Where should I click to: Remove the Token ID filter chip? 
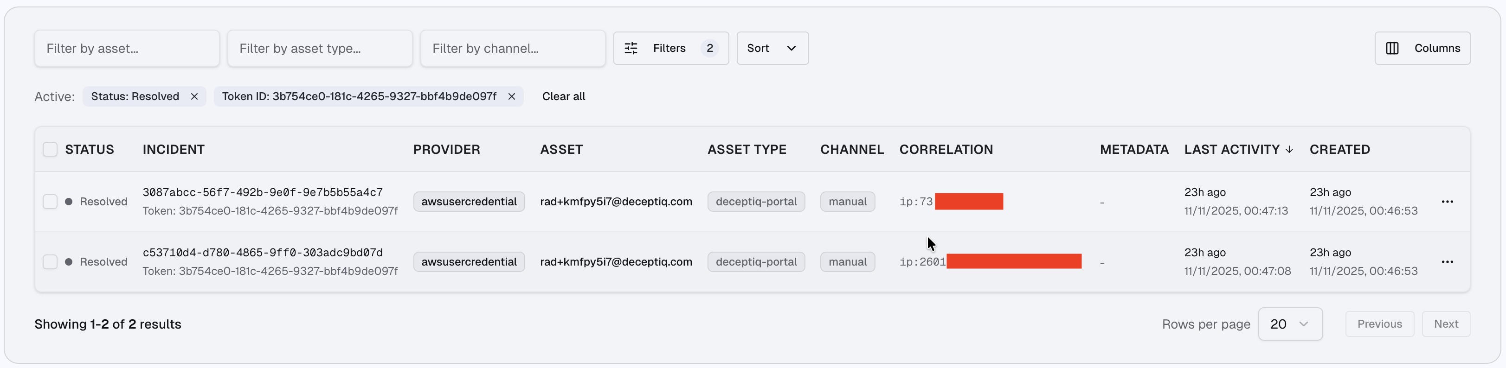coord(512,96)
